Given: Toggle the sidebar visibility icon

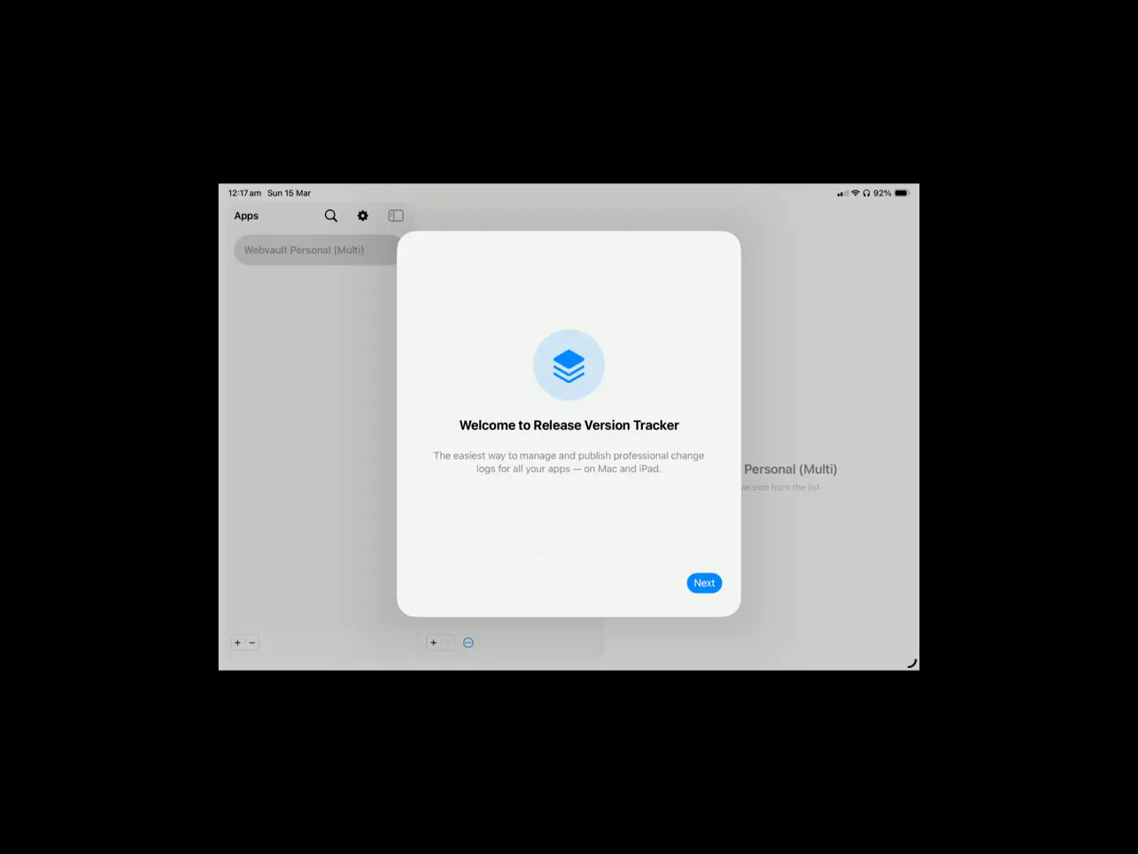Looking at the screenshot, I should [395, 215].
